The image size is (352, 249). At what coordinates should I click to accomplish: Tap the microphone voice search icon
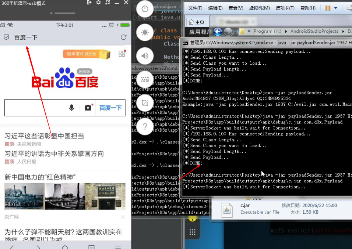pyautogui.click(x=71, y=108)
